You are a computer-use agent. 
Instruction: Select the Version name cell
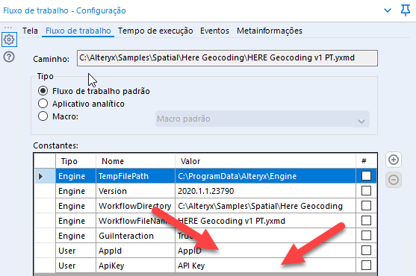[x=135, y=191]
